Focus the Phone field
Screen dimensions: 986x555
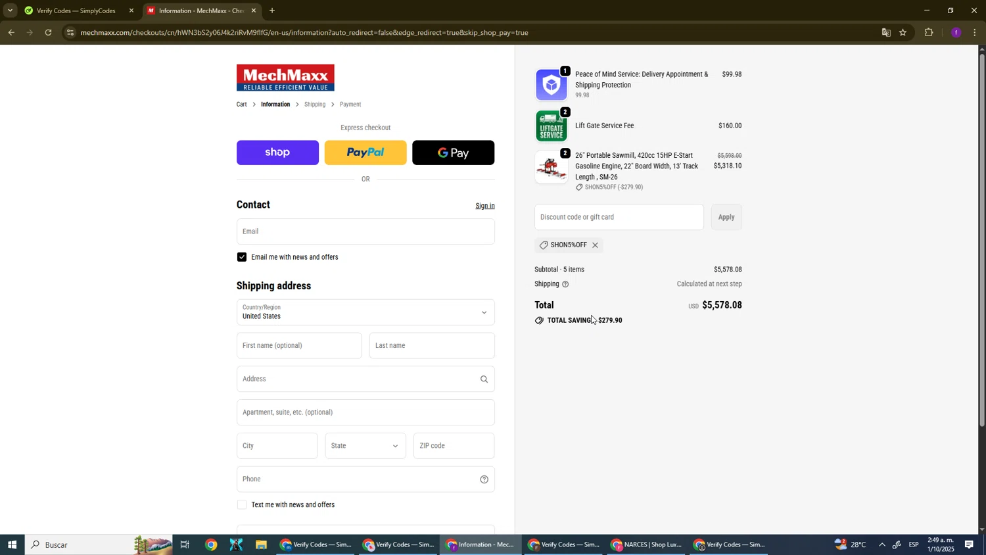click(365, 479)
